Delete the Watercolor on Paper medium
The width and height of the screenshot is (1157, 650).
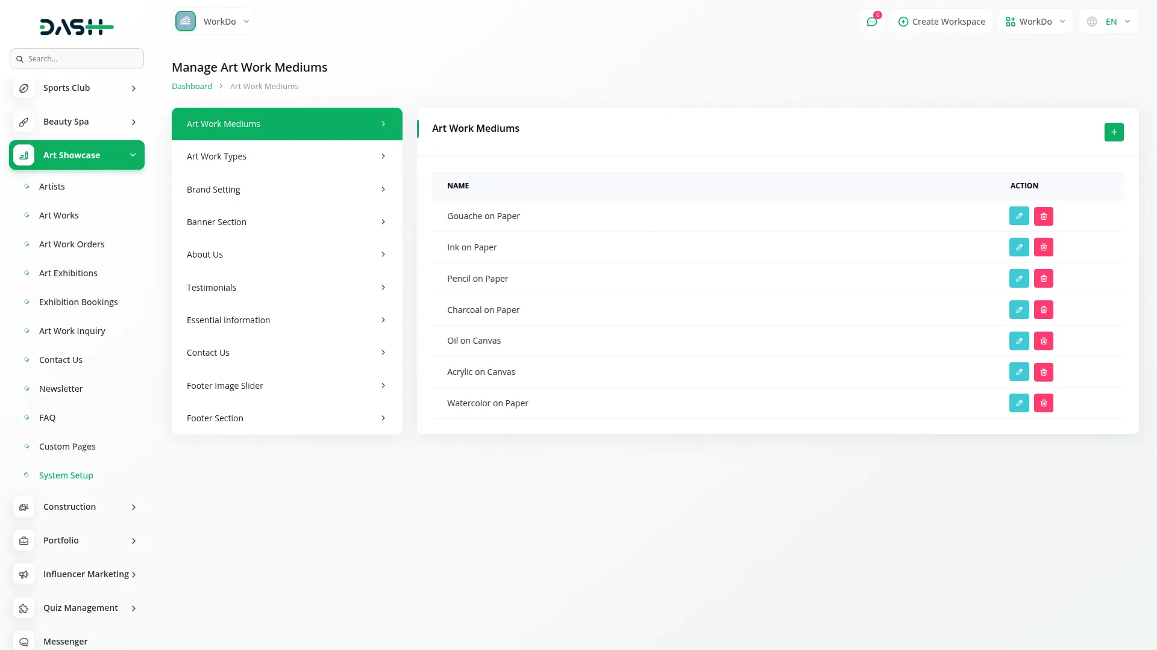1043,403
